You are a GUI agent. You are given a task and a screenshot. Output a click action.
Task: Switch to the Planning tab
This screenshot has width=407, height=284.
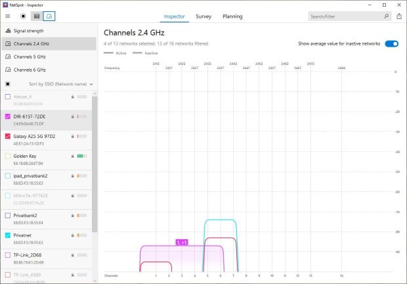(232, 16)
